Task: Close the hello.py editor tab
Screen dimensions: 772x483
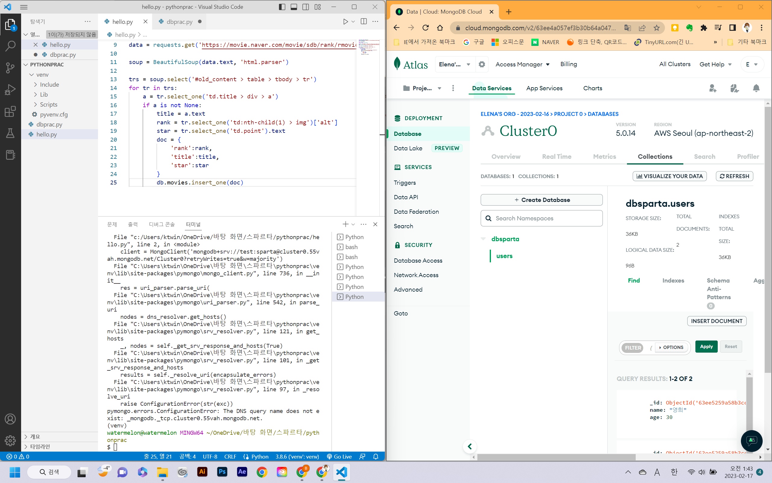Action: (145, 21)
